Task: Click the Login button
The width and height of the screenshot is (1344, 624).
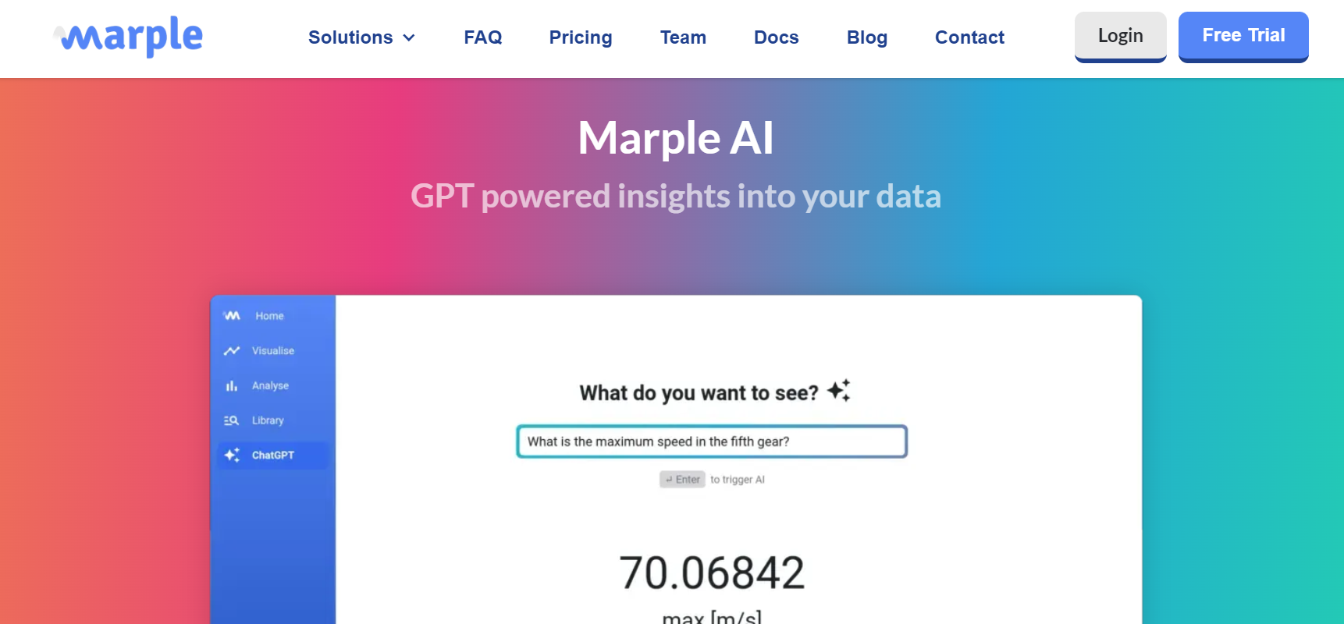Action: click(1120, 35)
